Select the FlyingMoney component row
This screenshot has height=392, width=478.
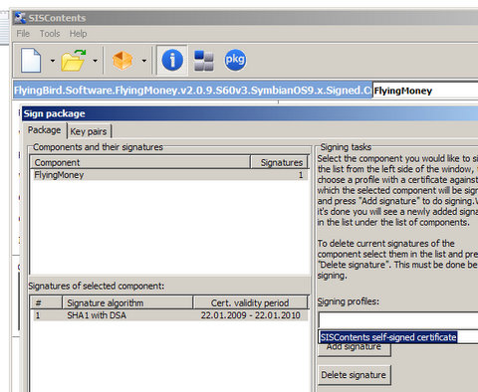coord(169,175)
